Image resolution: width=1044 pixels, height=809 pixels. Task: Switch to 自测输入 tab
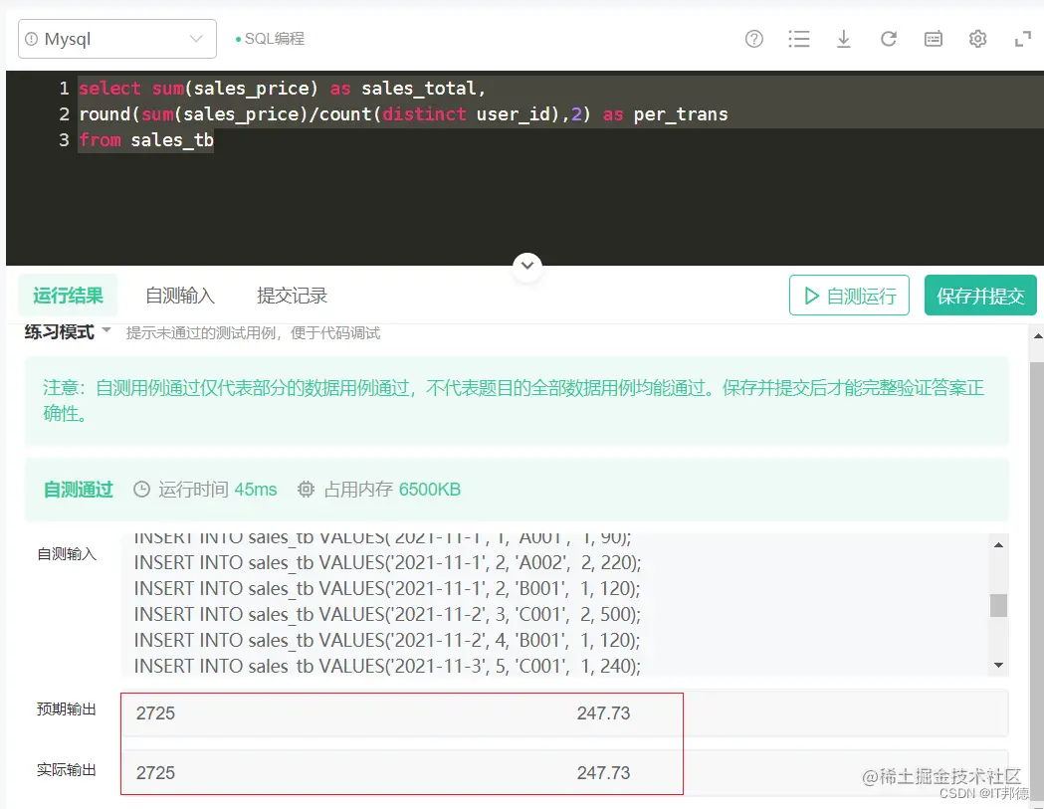[x=180, y=296]
